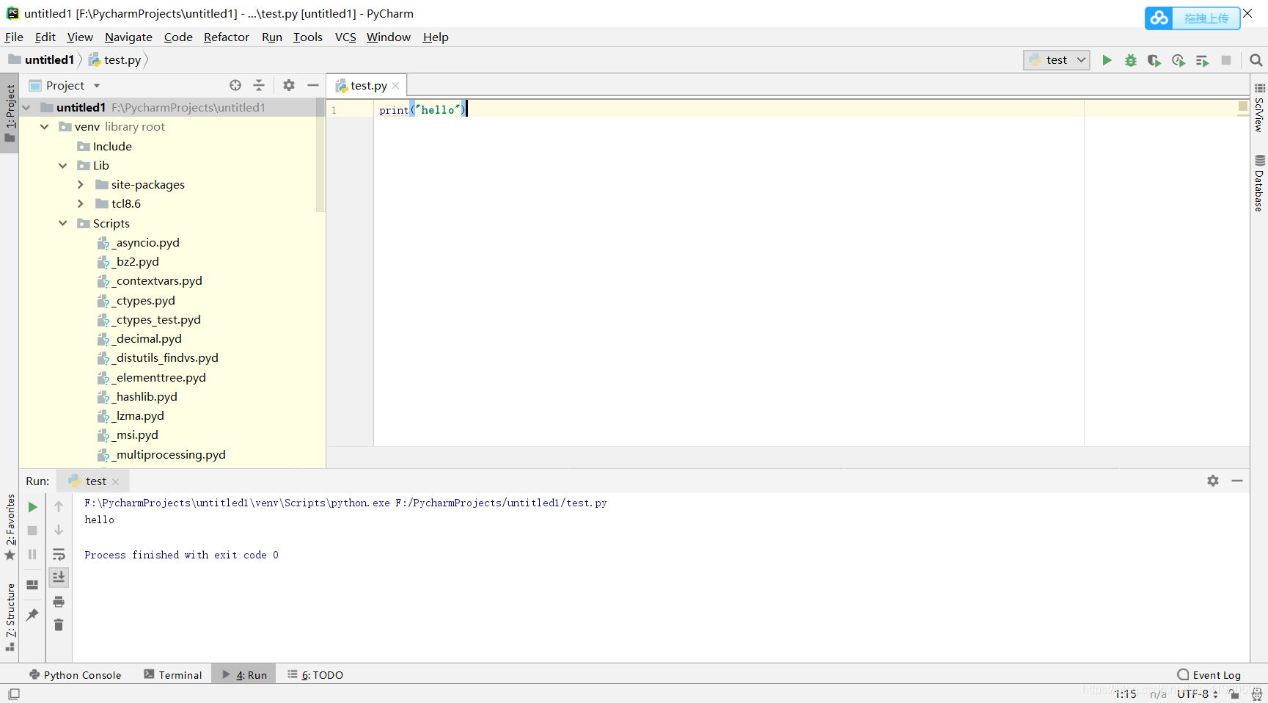
Task: Hide the Project tool window
Action: tap(313, 85)
